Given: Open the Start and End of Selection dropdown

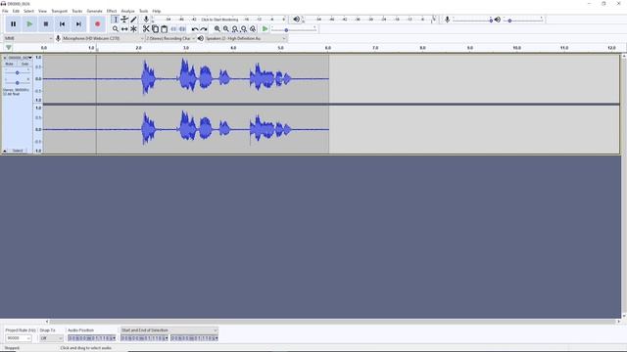Looking at the screenshot, I should tap(169, 330).
